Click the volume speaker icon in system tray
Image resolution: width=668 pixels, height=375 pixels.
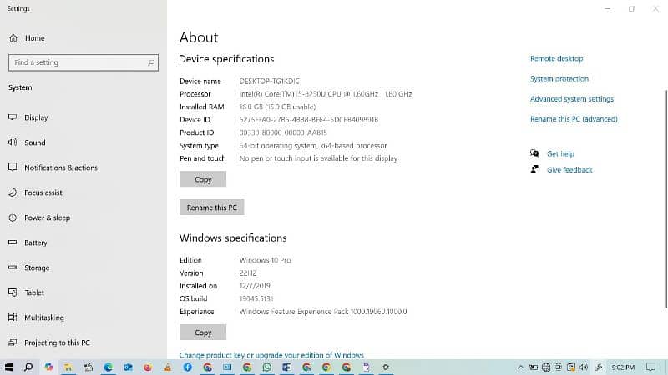[x=584, y=367]
